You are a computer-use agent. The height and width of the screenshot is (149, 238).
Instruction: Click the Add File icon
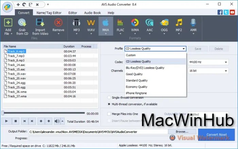(8, 23)
